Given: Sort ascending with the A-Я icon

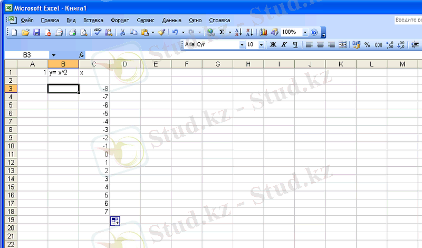Looking at the screenshot, I should tap(238, 32).
